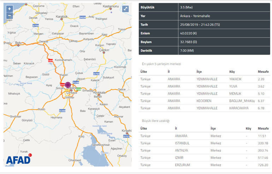
Task: Click the AFAD logo
Action: coord(18,160)
